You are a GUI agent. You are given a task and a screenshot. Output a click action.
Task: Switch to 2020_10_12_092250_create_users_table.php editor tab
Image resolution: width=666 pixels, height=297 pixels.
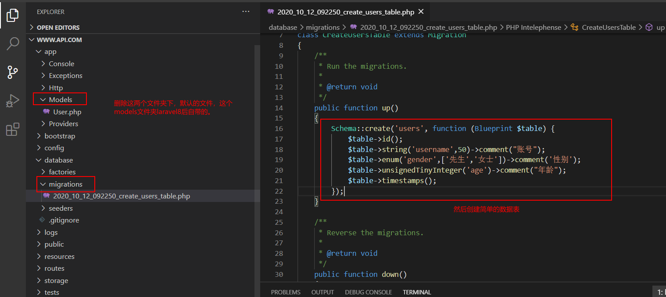tap(346, 12)
